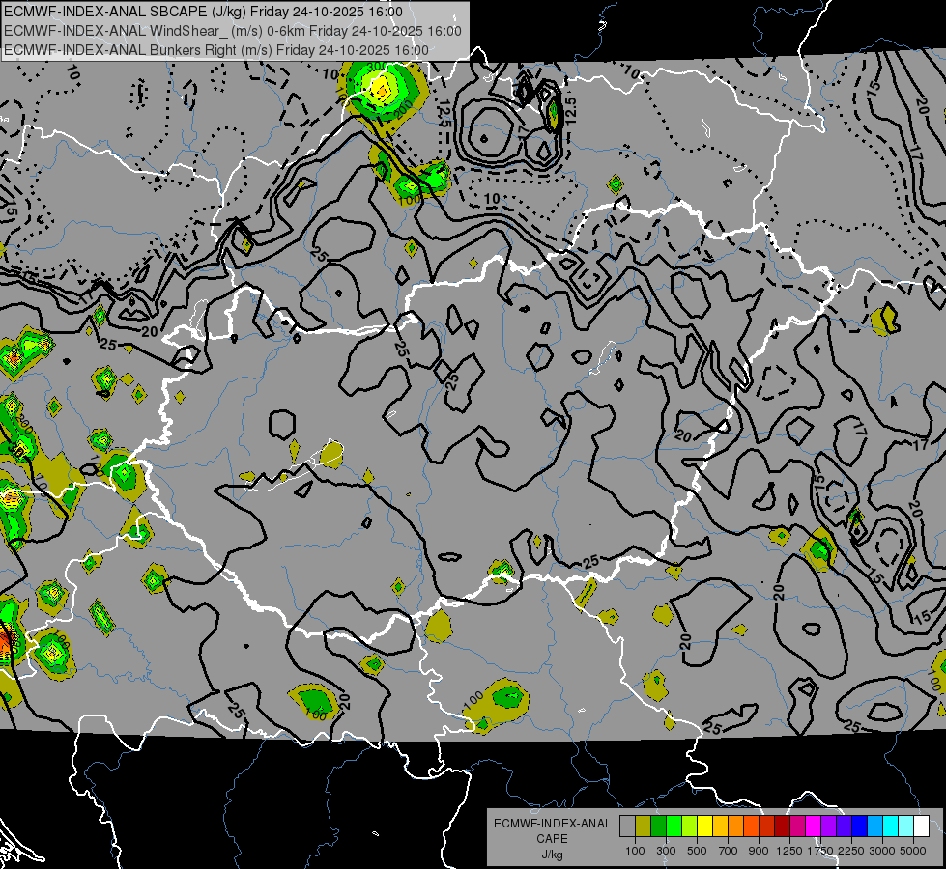Viewport: 946px width, 869px height.
Task: Select the purple swatch after 1750
Action: (x=829, y=827)
